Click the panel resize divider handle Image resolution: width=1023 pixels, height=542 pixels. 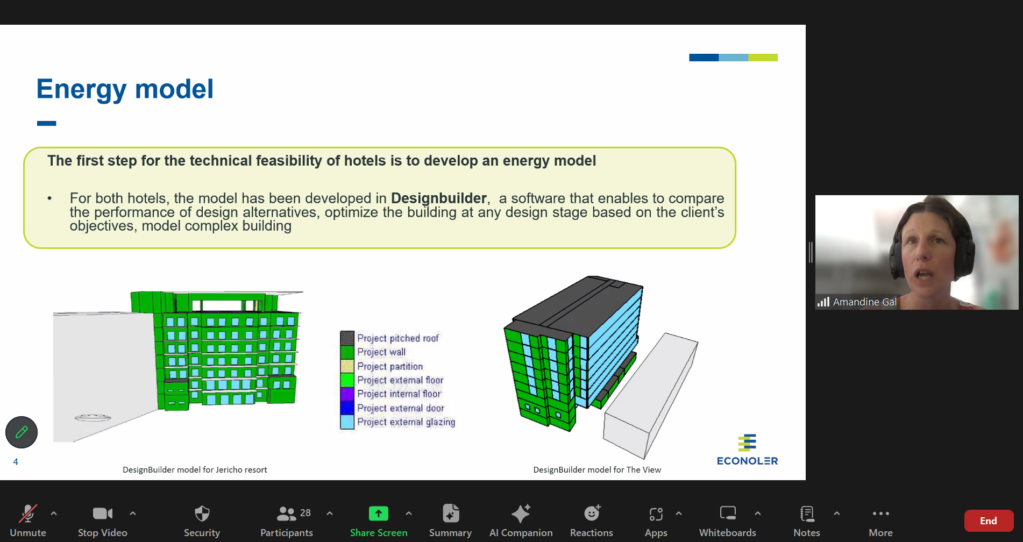pyautogui.click(x=811, y=252)
